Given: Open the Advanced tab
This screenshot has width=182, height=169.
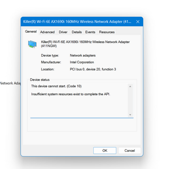Looking at the screenshot, I should click(47, 32).
